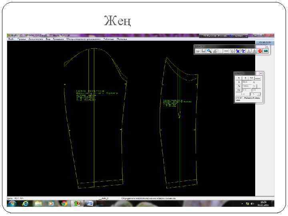The image size is (288, 216).
Task: Click the open-file icon in the floating toolbar
Action: click(x=198, y=51)
